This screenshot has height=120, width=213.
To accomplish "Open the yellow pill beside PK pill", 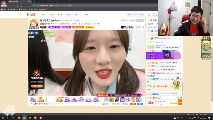I will (x=89, y=27).
